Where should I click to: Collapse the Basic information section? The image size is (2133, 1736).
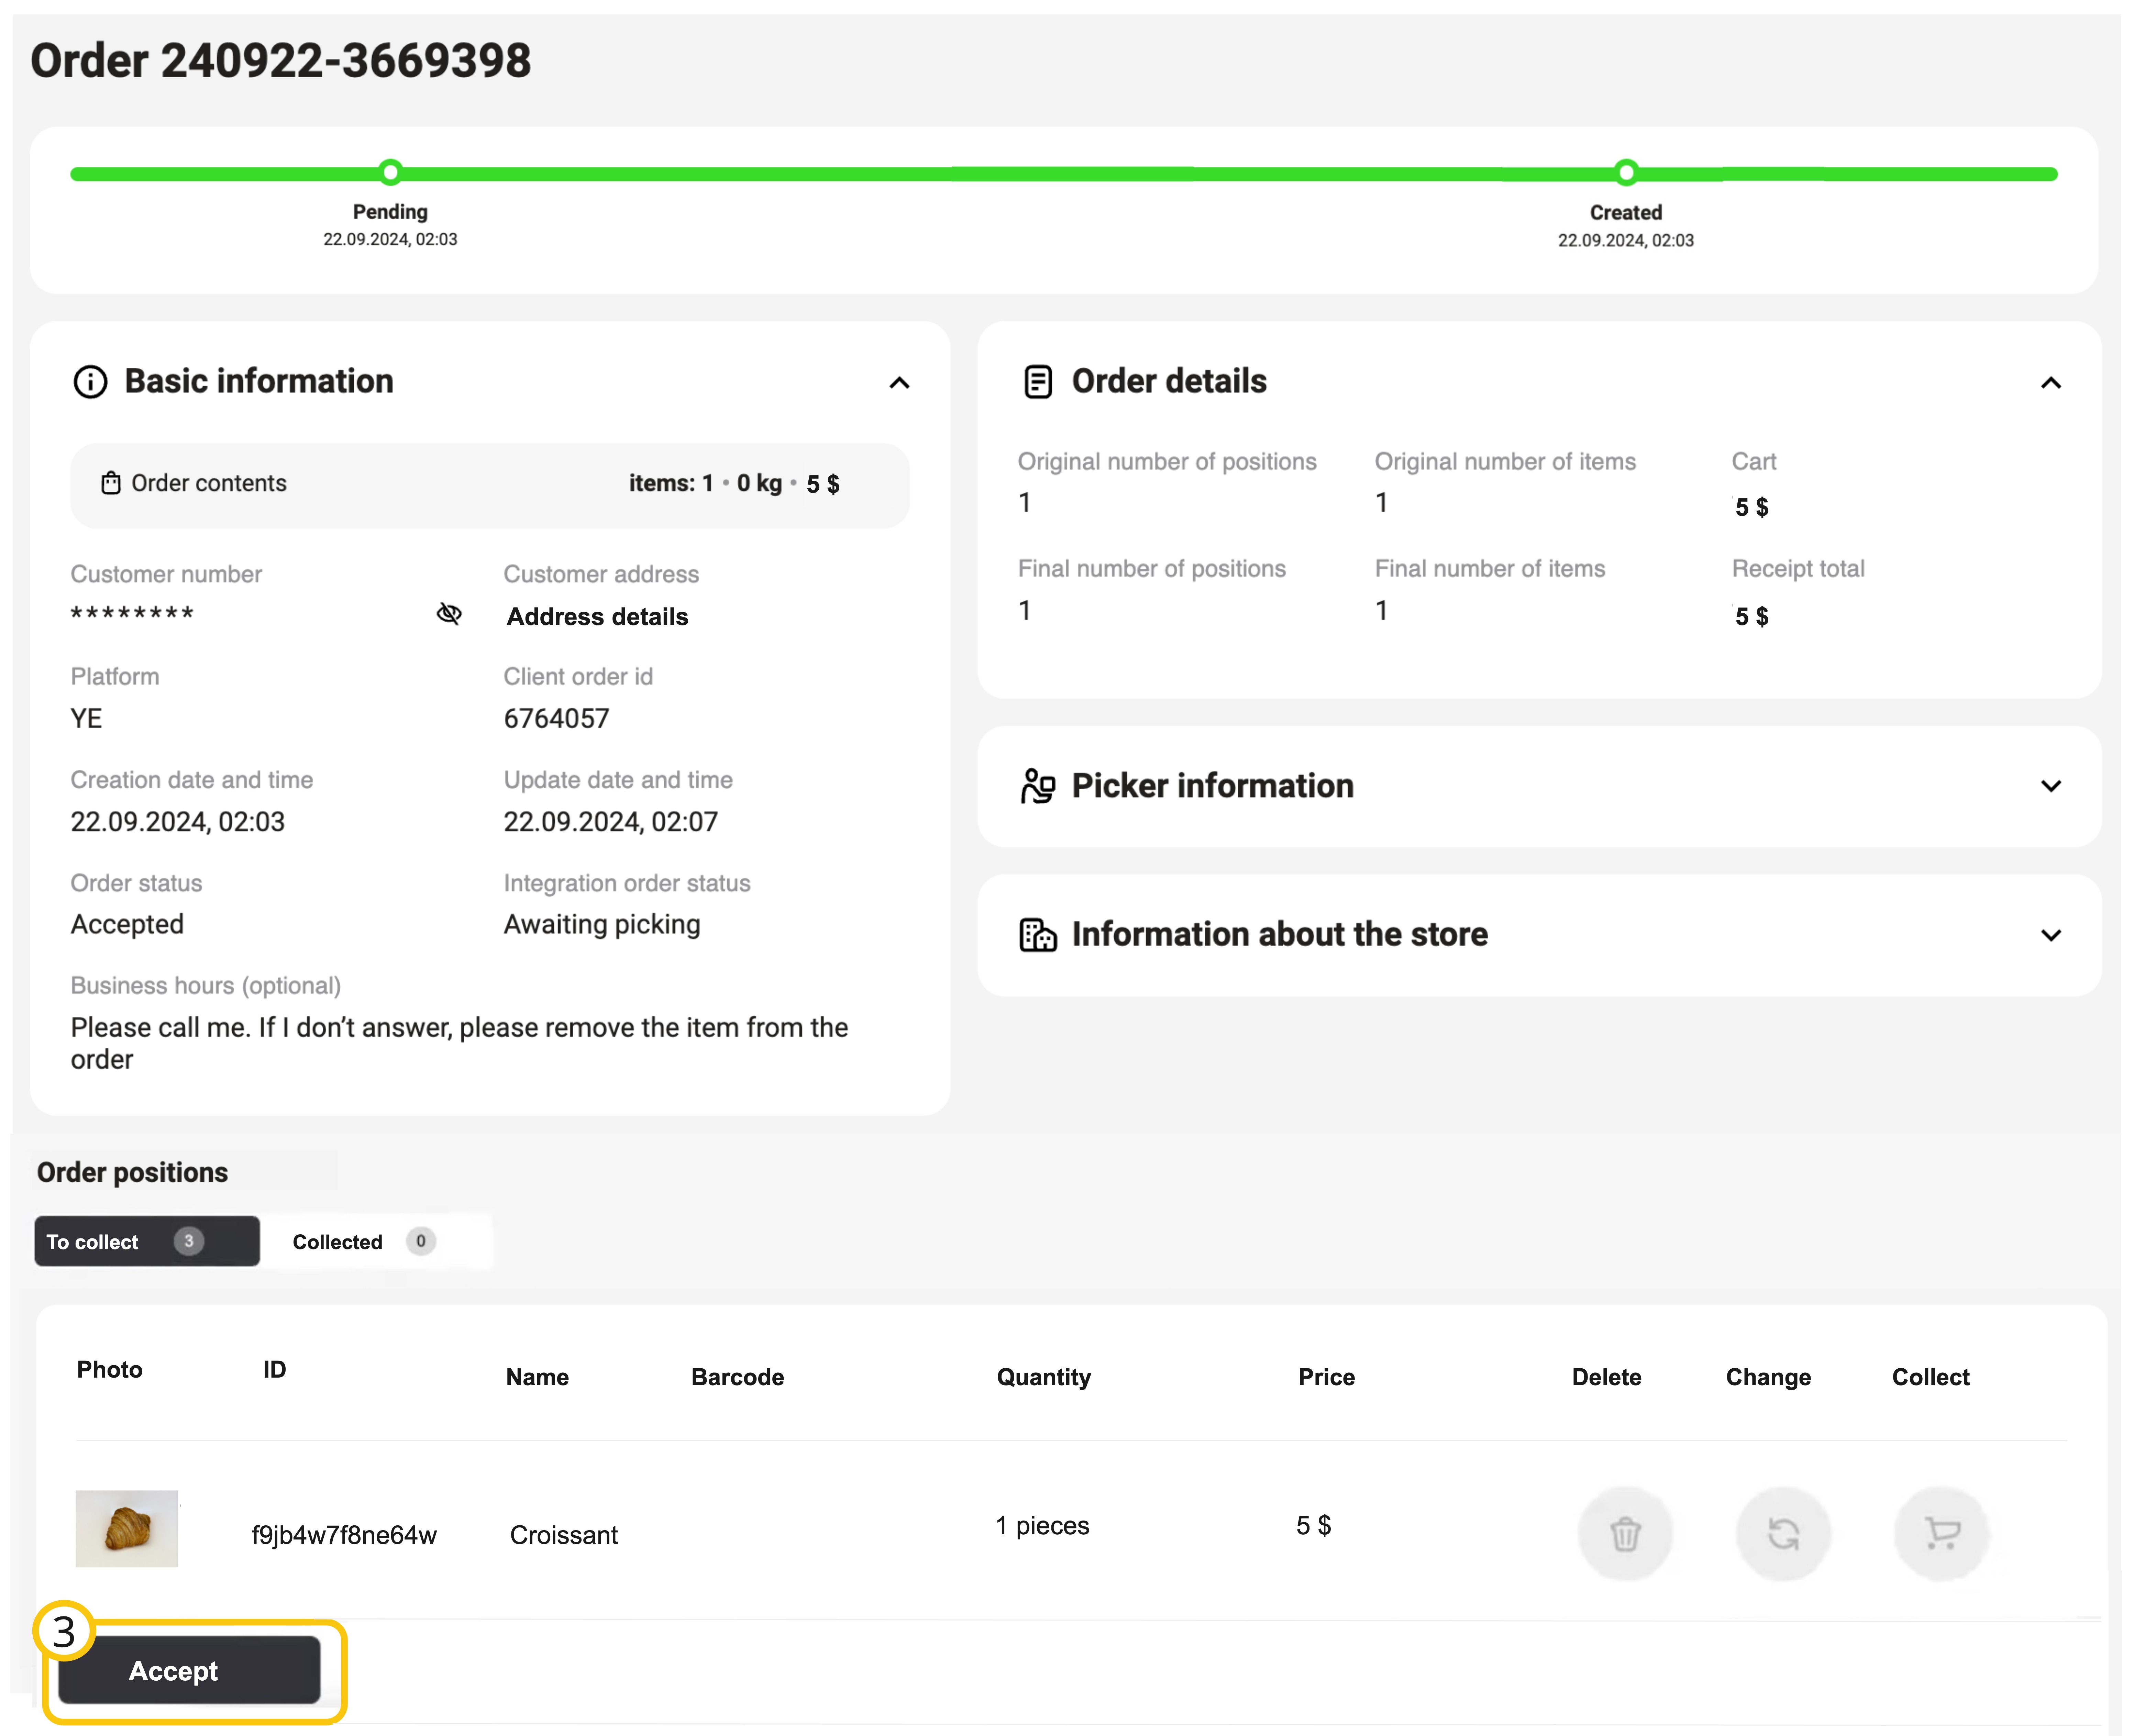point(899,383)
